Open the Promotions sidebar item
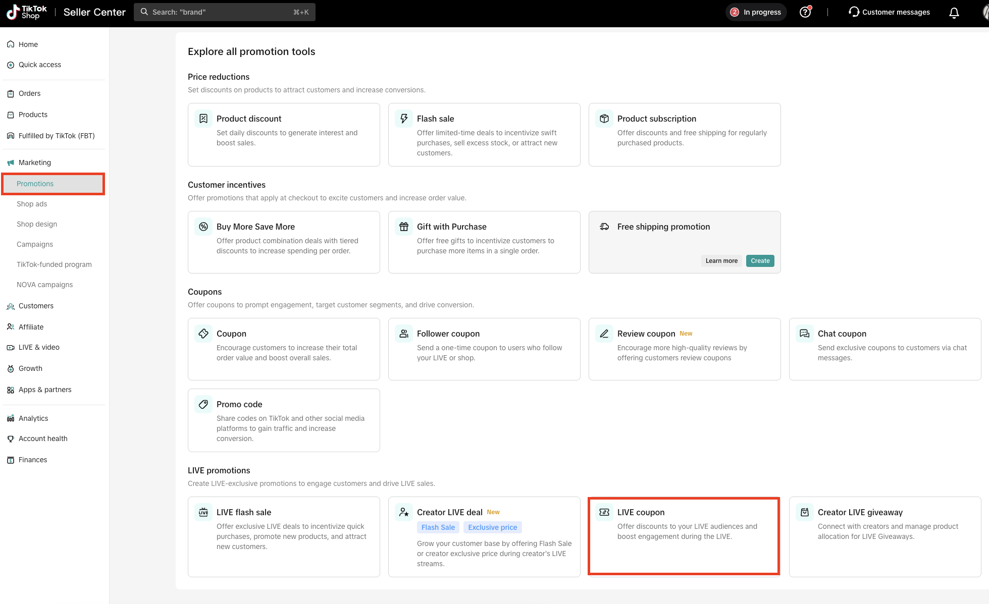This screenshot has height=604, width=989. 35,184
